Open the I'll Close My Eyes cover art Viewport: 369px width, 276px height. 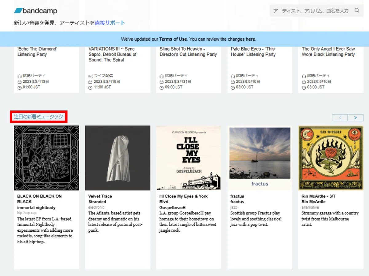click(189, 158)
